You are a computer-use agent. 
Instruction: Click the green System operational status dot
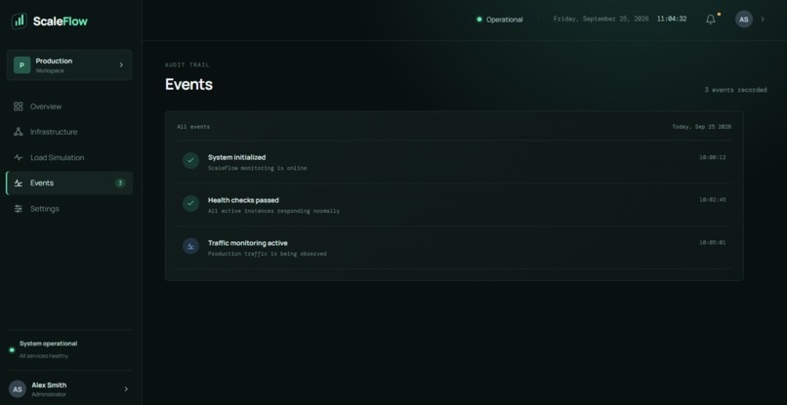(12, 349)
